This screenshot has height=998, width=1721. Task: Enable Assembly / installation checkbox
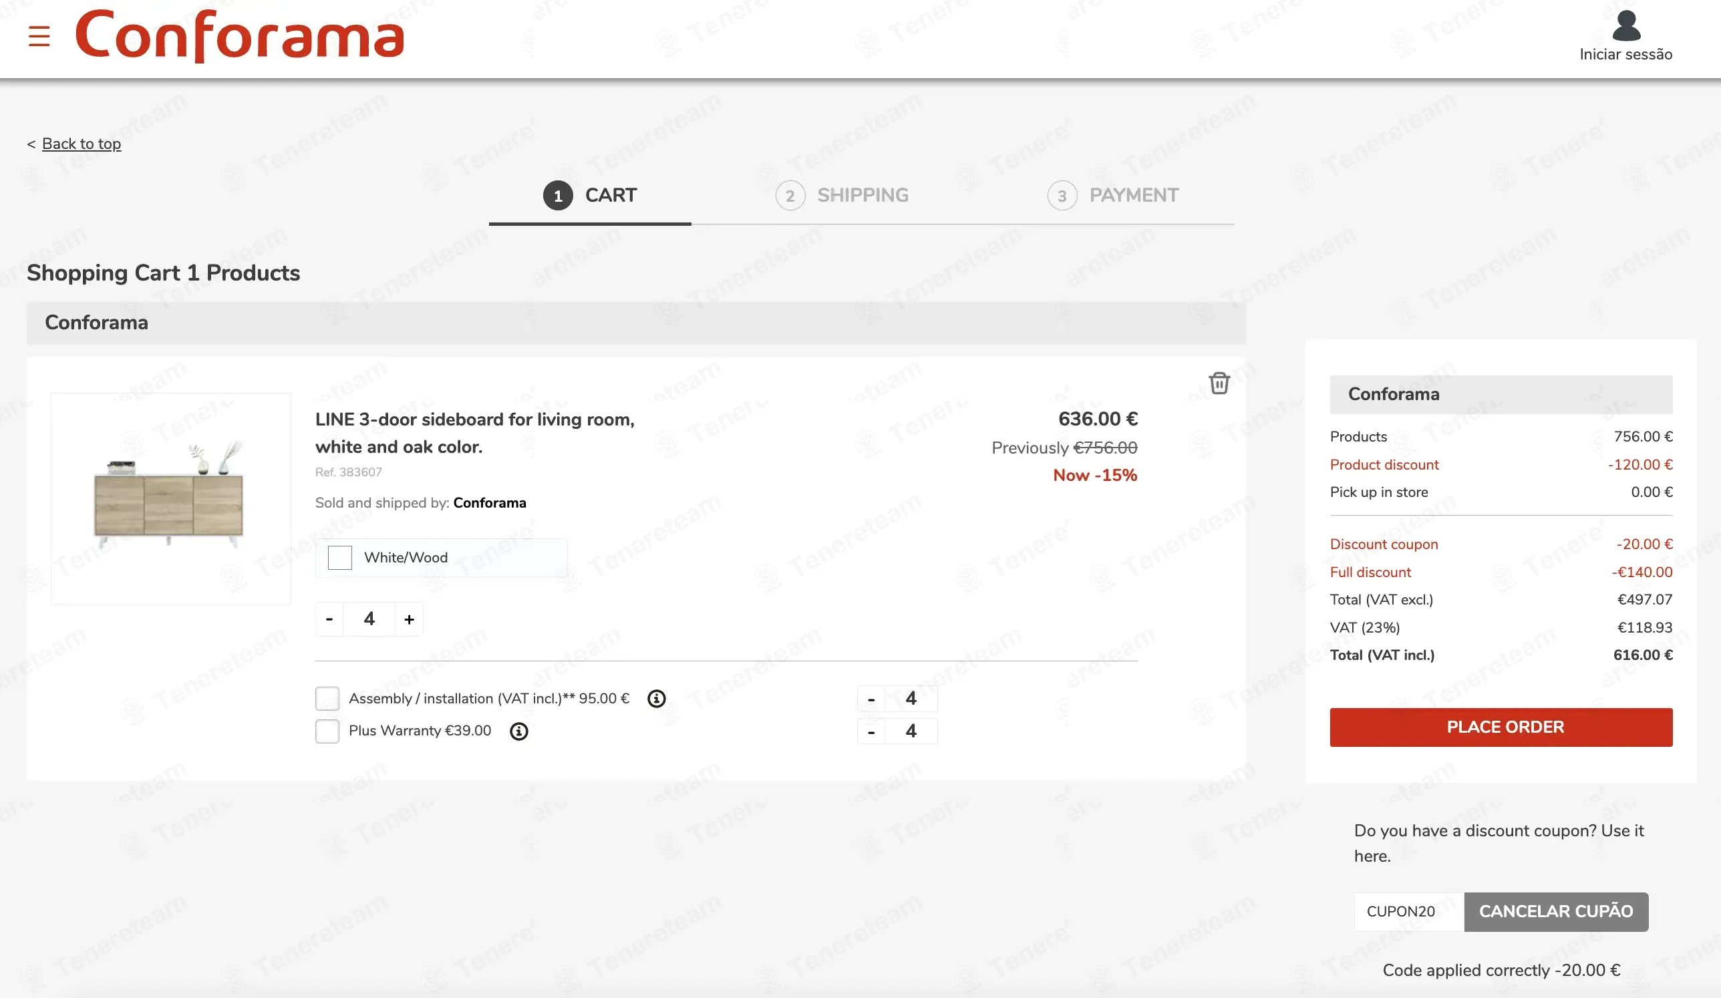[x=327, y=698]
